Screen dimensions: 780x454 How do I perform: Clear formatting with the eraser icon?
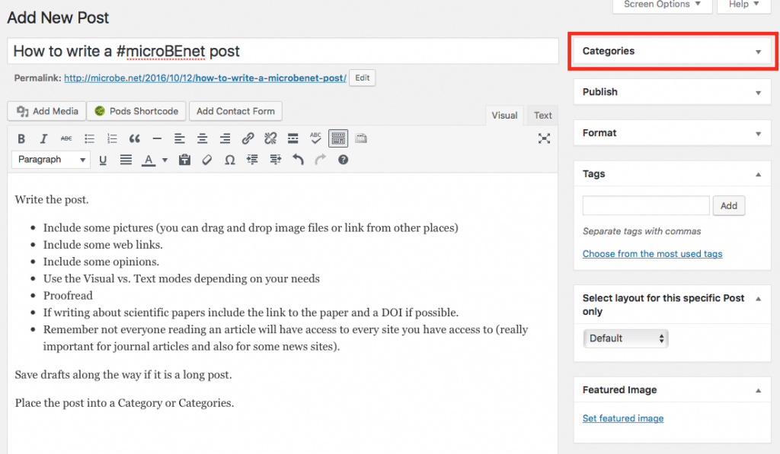[207, 160]
